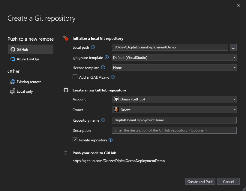Open the License template dropdown
The image size is (246, 191).
click(x=174, y=68)
